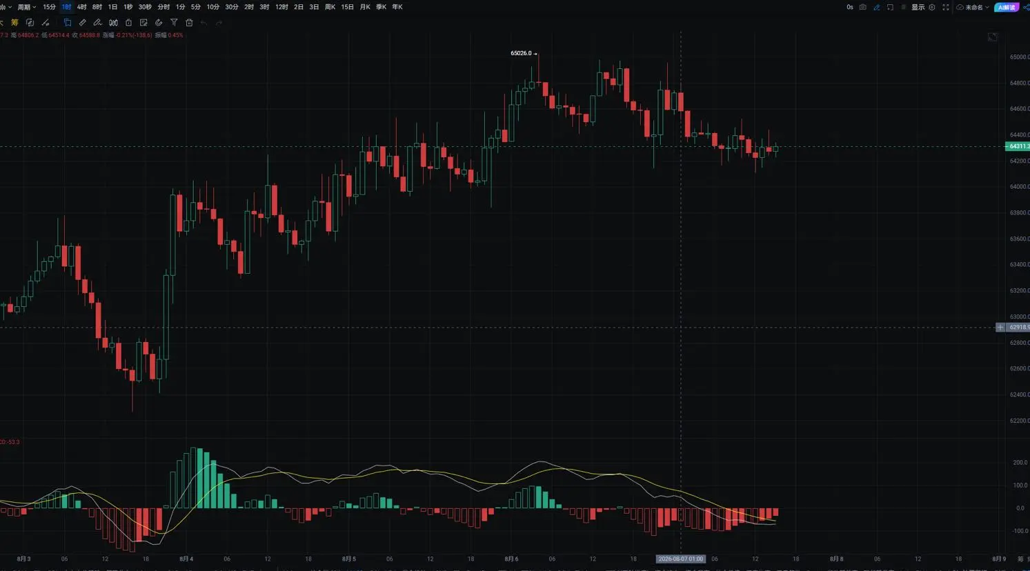The height and width of the screenshot is (571, 1030).
Task: Click the layout window icon
Action: coord(890,7)
